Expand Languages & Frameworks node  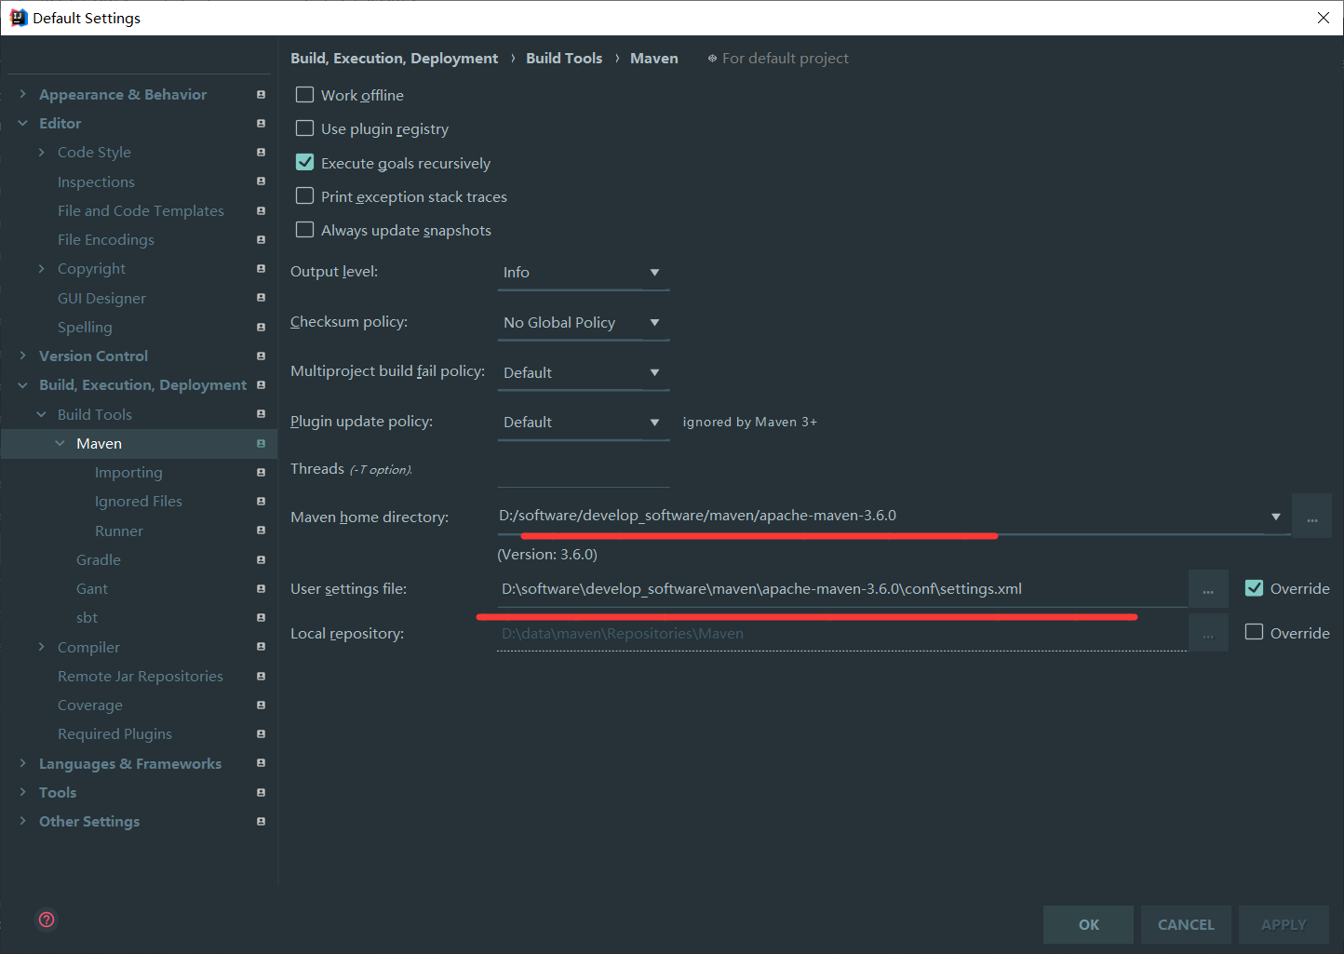click(23, 763)
